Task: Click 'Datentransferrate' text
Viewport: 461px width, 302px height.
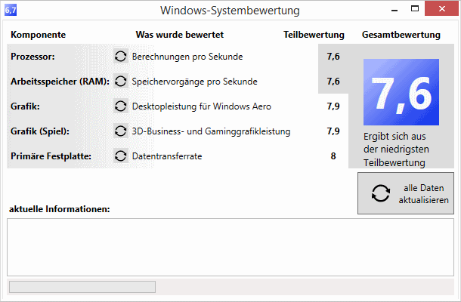Action: 167,156
